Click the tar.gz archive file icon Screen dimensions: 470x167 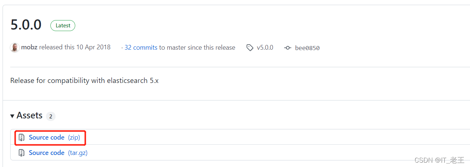(x=22, y=153)
